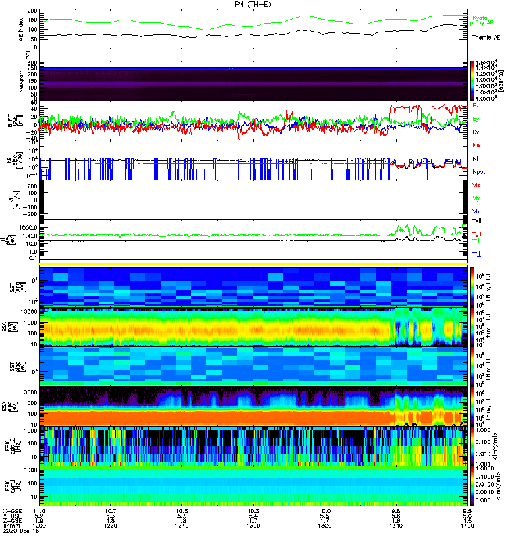The height and width of the screenshot is (540, 506).
Task: Click the red Vix legend label
Action: click(x=476, y=185)
